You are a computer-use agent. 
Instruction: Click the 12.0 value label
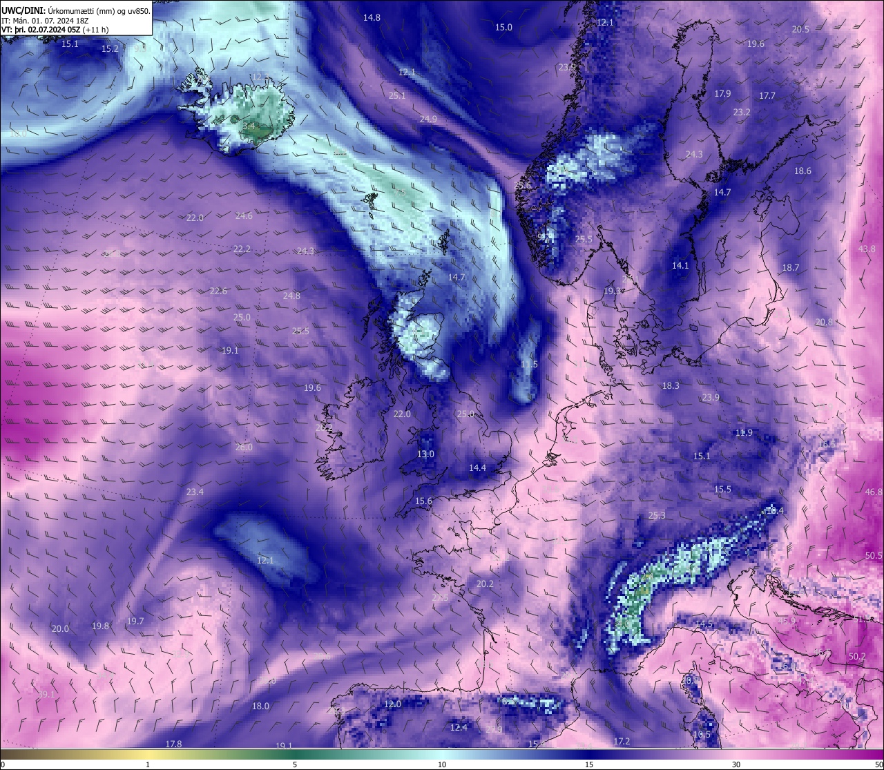pos(392,704)
